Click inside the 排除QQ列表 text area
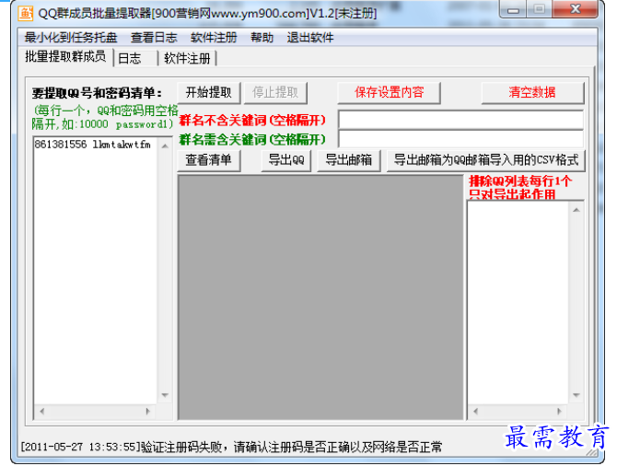The image size is (617, 466). (x=518, y=302)
